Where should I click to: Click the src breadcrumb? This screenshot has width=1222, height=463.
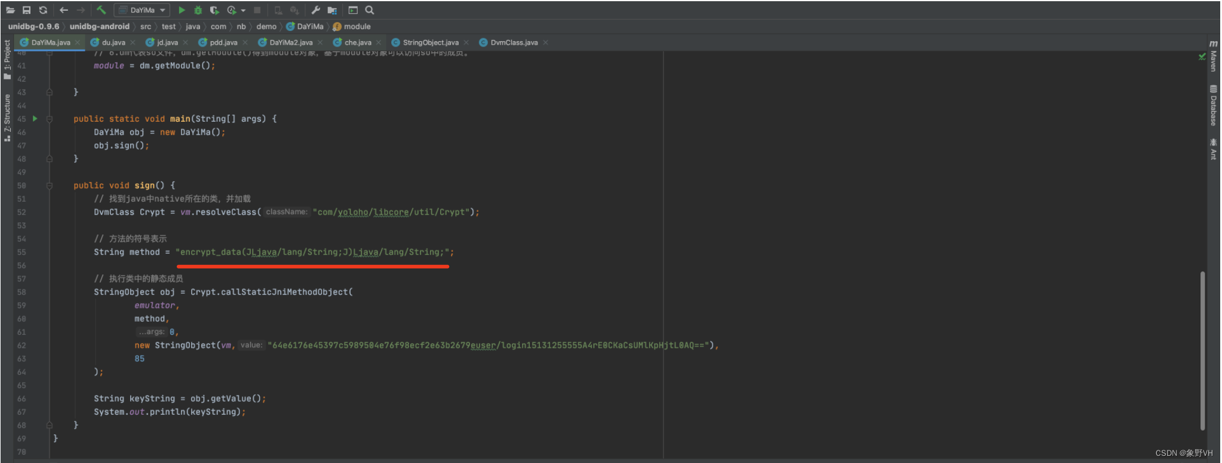(146, 26)
